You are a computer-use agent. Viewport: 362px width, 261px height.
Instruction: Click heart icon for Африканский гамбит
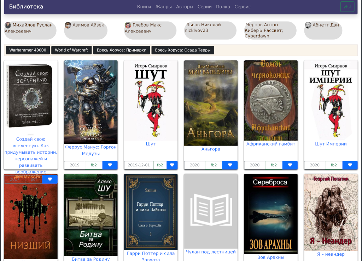click(290, 165)
